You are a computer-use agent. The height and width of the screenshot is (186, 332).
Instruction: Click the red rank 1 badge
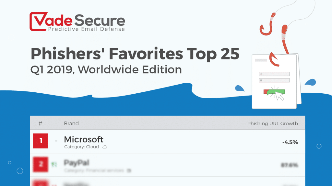click(x=41, y=141)
